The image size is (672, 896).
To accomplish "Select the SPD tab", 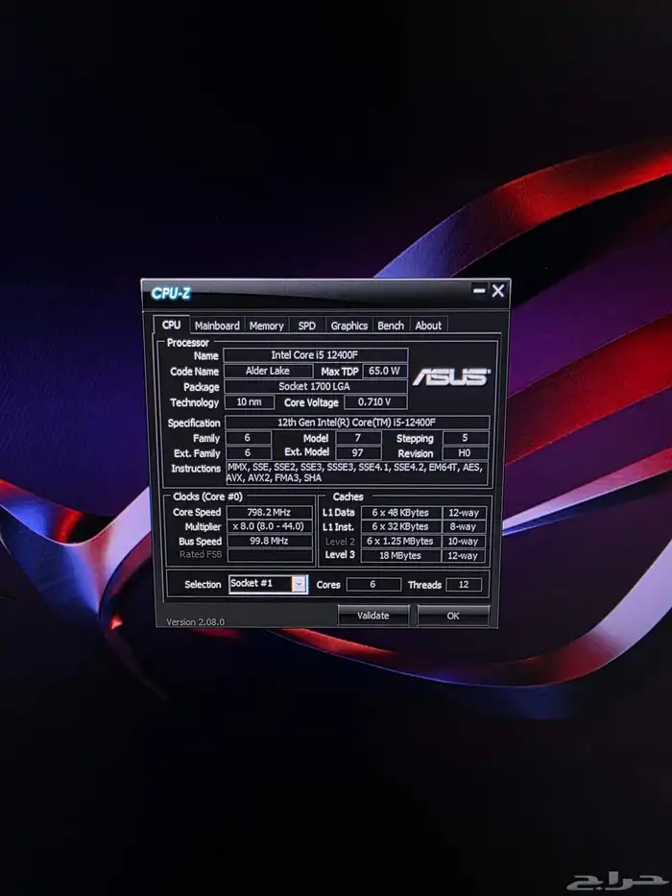I will click(306, 326).
